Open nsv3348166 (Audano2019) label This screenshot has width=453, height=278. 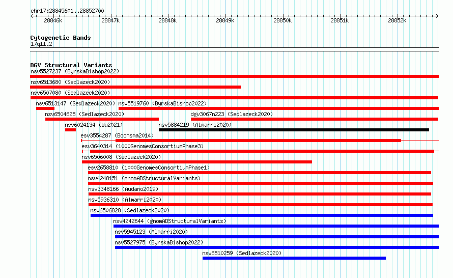coord(123,189)
